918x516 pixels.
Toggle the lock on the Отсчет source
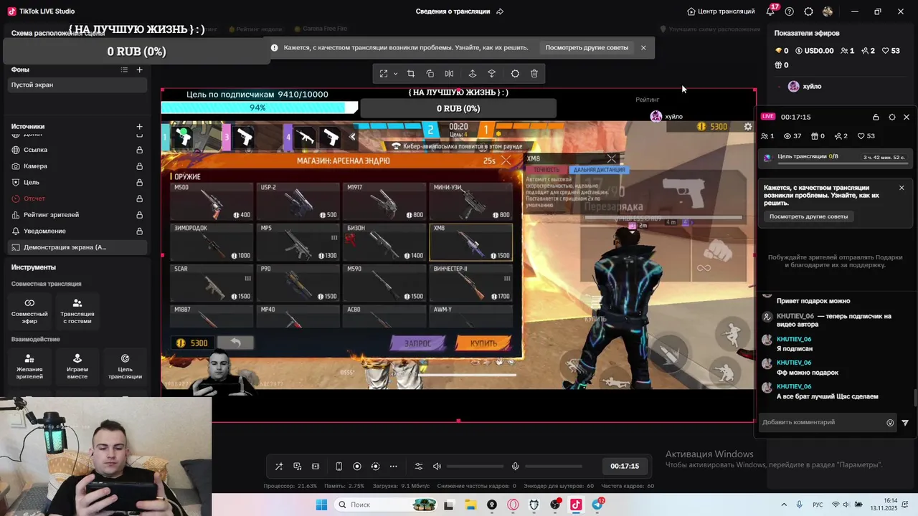[140, 199]
